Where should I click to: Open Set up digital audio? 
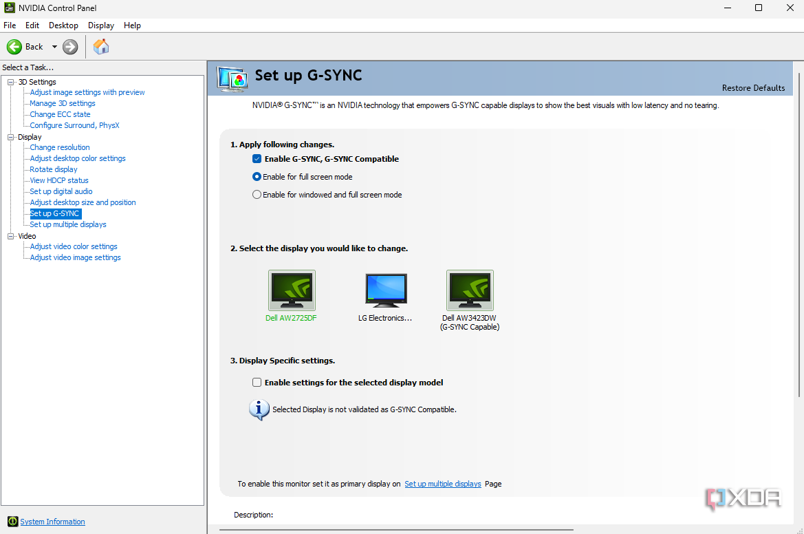61,191
